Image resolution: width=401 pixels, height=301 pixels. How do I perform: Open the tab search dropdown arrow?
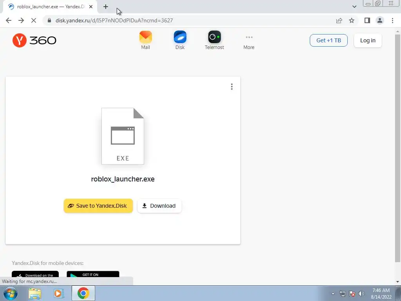pyautogui.click(x=354, y=7)
